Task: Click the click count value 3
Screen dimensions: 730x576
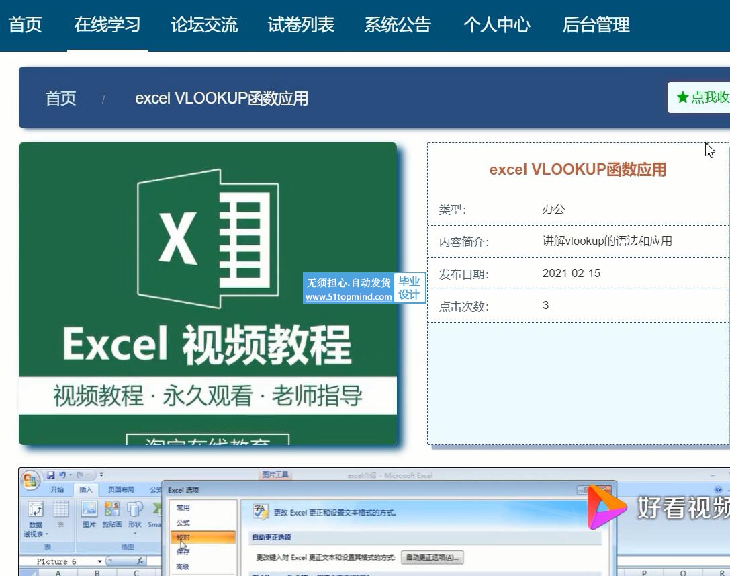Action: [x=545, y=305]
